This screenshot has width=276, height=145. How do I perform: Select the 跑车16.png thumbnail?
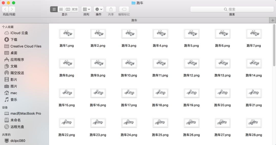click(x=98, y=93)
